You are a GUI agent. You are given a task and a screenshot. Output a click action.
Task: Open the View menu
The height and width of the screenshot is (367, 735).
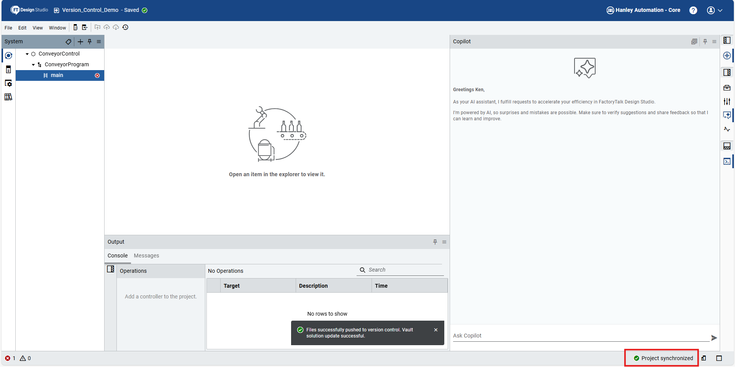38,28
